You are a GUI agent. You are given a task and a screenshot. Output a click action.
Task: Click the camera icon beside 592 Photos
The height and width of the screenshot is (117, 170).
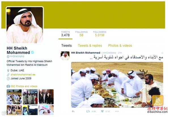(8, 86)
